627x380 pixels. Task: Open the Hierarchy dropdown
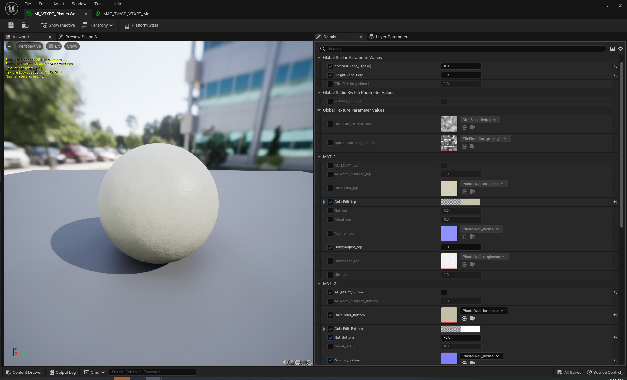pyautogui.click(x=97, y=25)
